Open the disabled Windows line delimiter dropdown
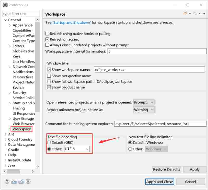This screenshot has height=190, width=208. [x=157, y=149]
